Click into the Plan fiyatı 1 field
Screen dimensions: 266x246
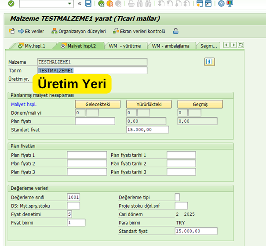(x=87, y=155)
